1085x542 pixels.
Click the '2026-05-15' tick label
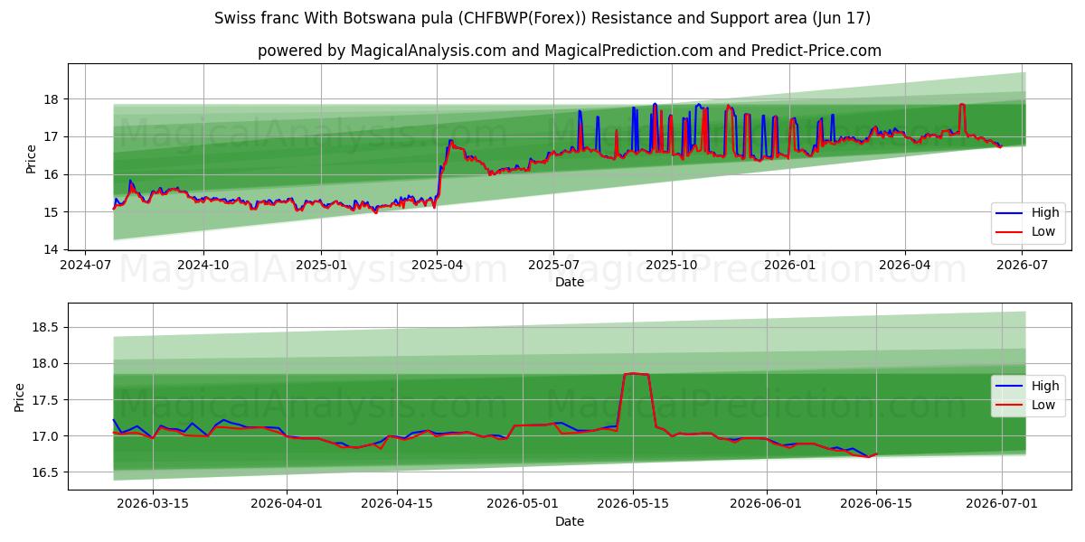633,506
